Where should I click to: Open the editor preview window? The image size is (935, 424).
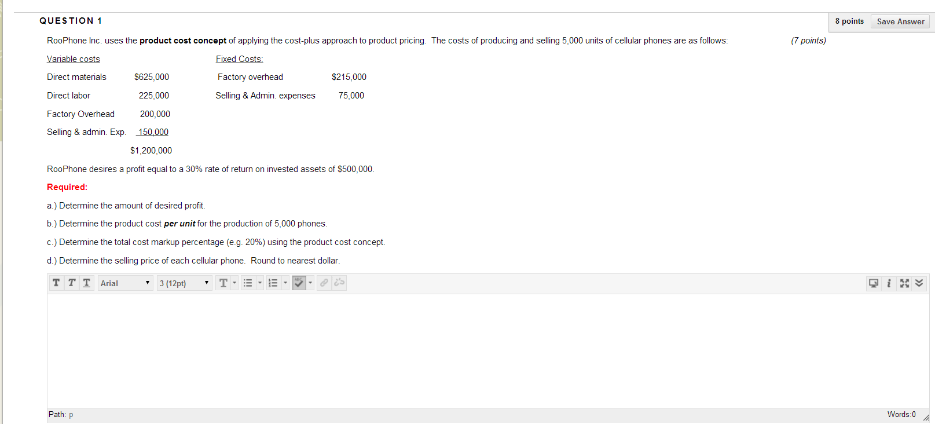click(x=874, y=283)
